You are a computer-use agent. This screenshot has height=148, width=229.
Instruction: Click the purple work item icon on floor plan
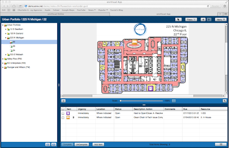point(151,88)
